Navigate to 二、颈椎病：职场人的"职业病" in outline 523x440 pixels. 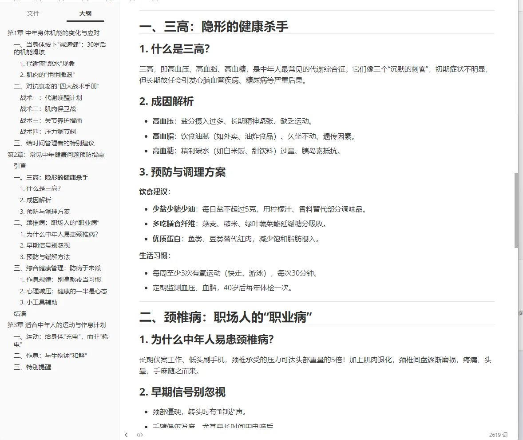coord(56,223)
